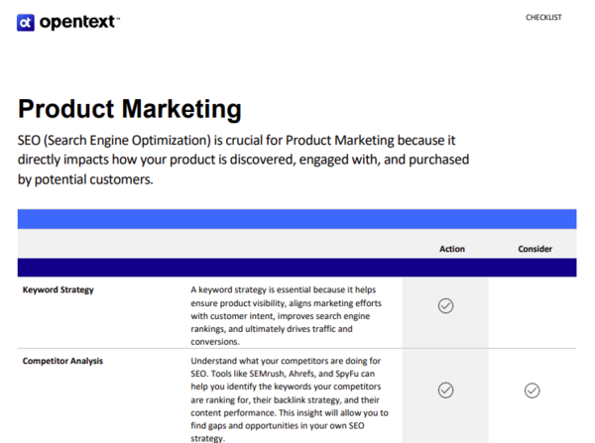Toggle Competitor Analysis Action checkmark
595x443 pixels.
coord(445,389)
